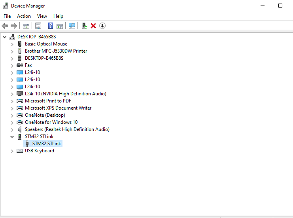Image resolution: width=293 pixels, height=218 pixels.
Task: Select the USB Keyboard entry
Action: [x=40, y=151]
